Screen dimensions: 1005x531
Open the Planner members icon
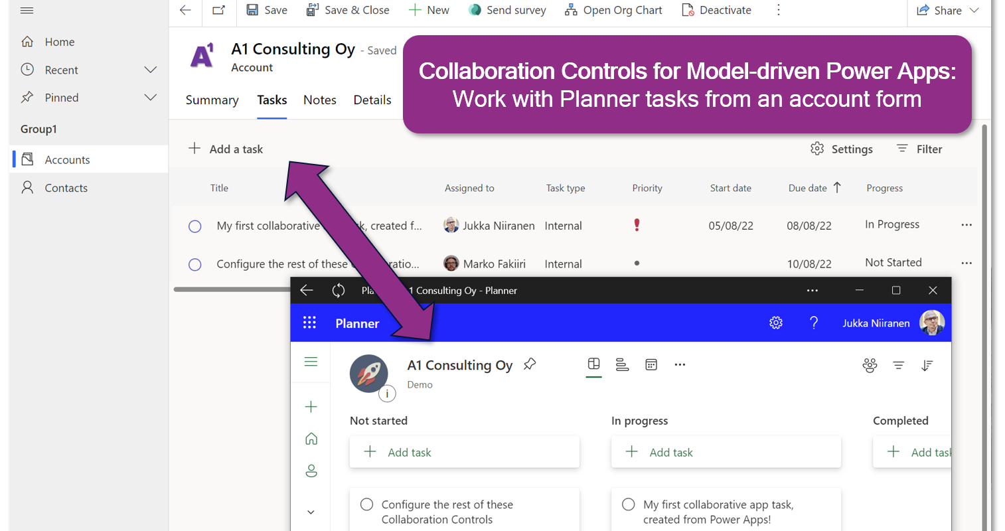(870, 365)
